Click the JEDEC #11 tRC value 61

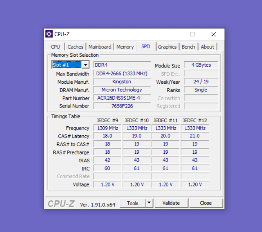[165, 168]
